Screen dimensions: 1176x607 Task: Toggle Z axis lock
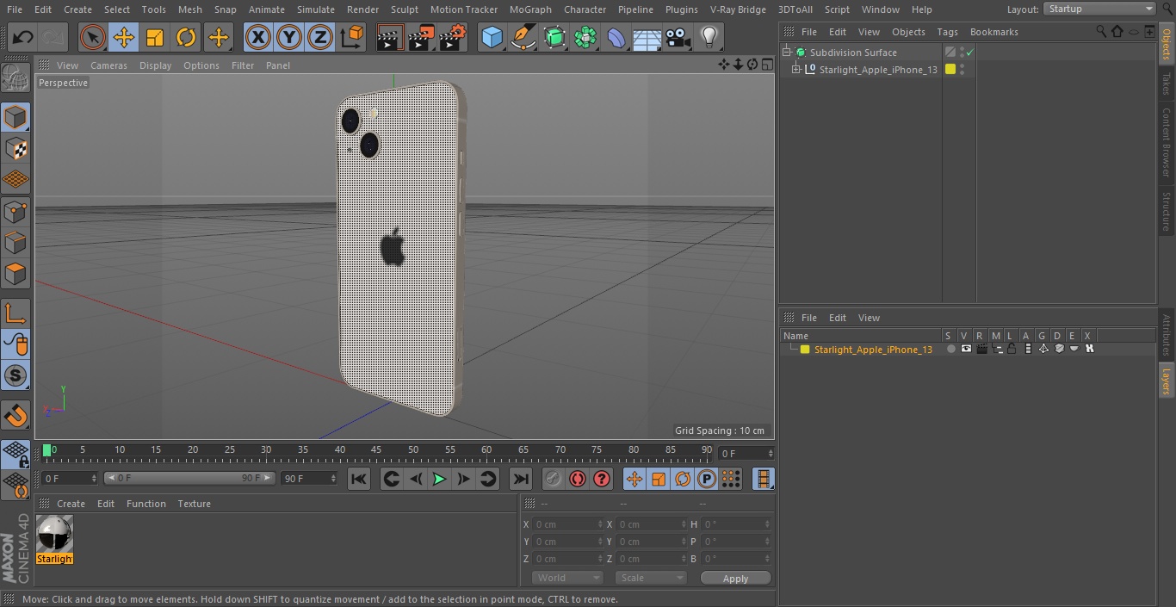[320, 37]
